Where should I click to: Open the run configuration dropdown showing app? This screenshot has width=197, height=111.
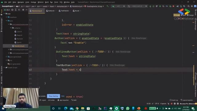(118, 6)
